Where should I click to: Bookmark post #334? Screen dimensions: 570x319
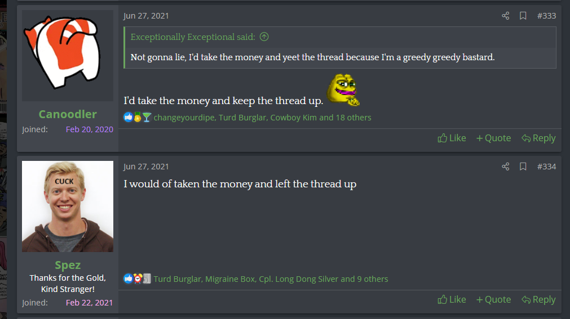523,166
